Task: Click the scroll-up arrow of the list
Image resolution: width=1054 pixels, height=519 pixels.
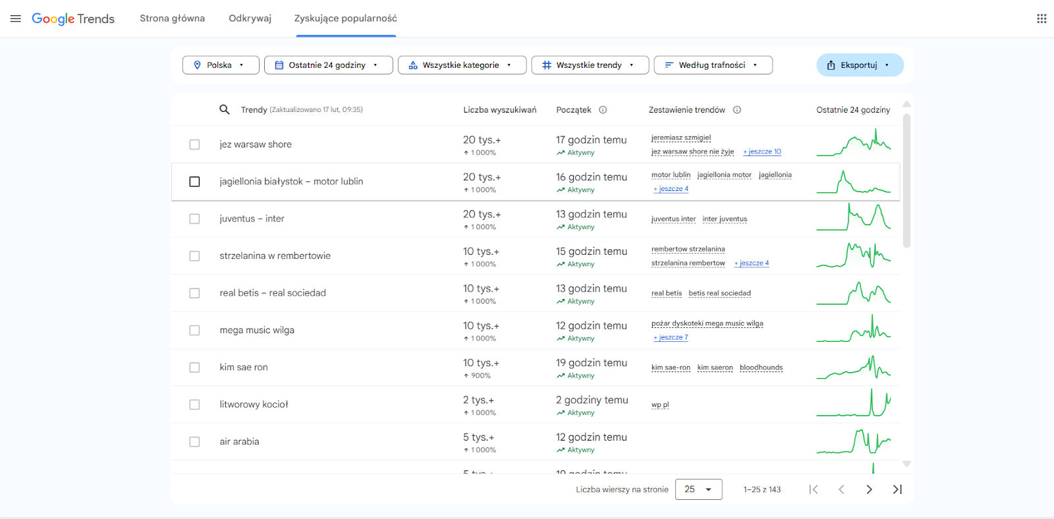Action: (x=906, y=104)
